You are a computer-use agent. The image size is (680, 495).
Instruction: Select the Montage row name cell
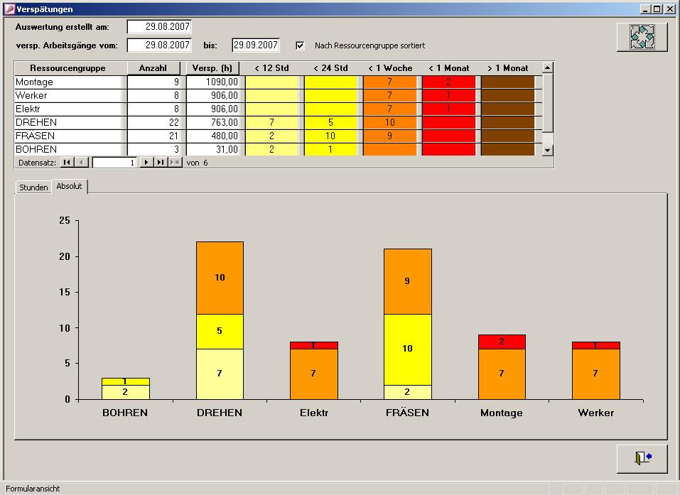pyautogui.click(x=69, y=82)
